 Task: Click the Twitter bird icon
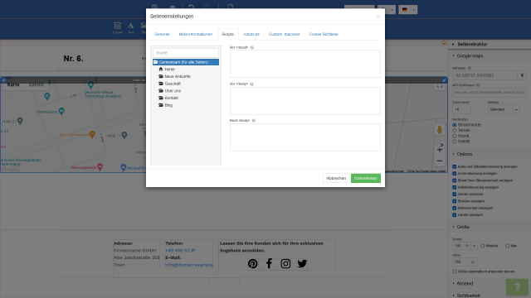point(302,263)
